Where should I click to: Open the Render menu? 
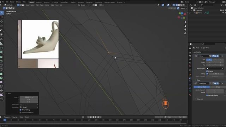[x=12, y=2]
